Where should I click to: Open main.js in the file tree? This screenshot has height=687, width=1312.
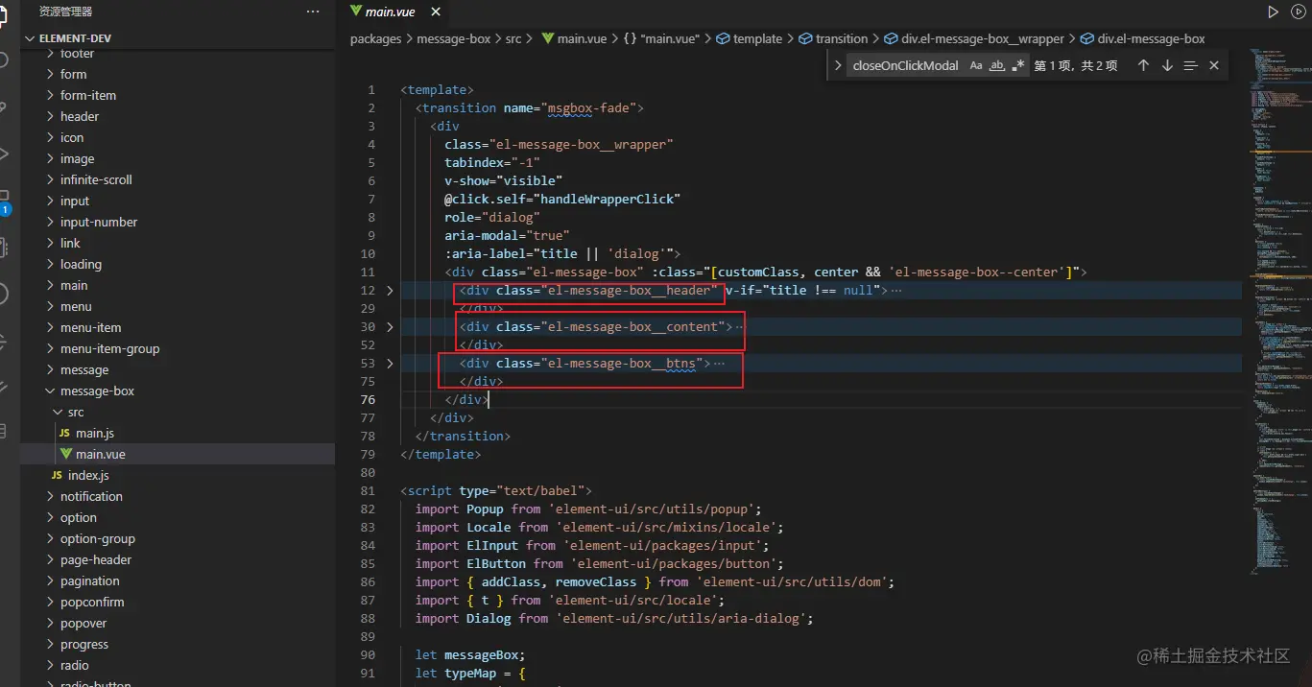tap(95, 434)
